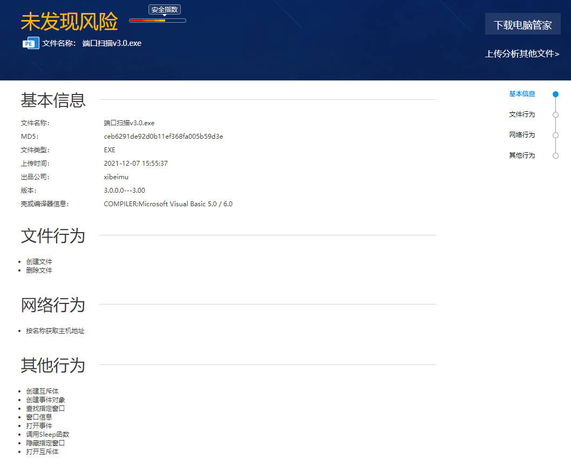Image resolution: width=571 pixels, height=474 pixels.
Task: Click the 隐藏指定窗口 list item
Action: [45, 443]
